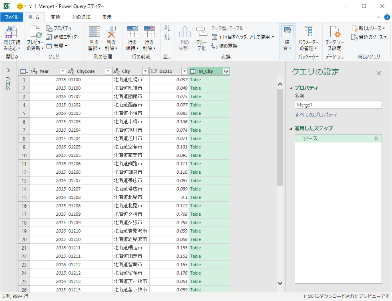Click 1行目をヘッダーとして使用 button
The width and height of the screenshot is (392, 301).
243,37
